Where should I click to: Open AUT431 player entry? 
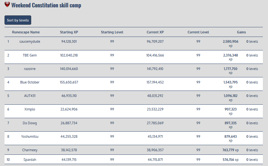(30, 96)
